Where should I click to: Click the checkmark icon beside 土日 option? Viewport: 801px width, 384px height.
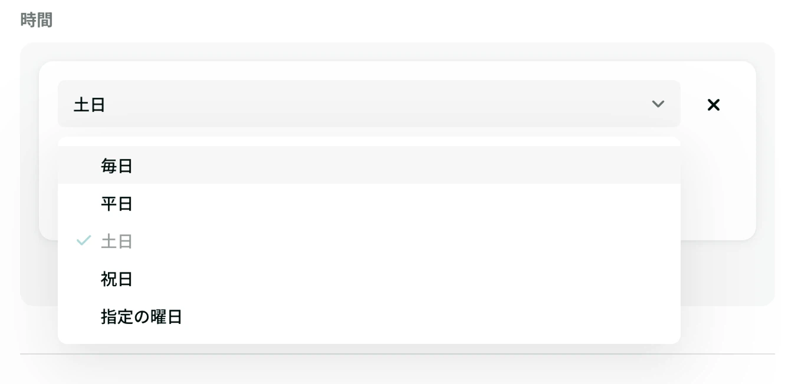click(83, 241)
